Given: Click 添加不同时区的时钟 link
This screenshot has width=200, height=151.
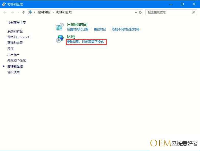Looking at the screenshot, I should (x=126, y=29).
